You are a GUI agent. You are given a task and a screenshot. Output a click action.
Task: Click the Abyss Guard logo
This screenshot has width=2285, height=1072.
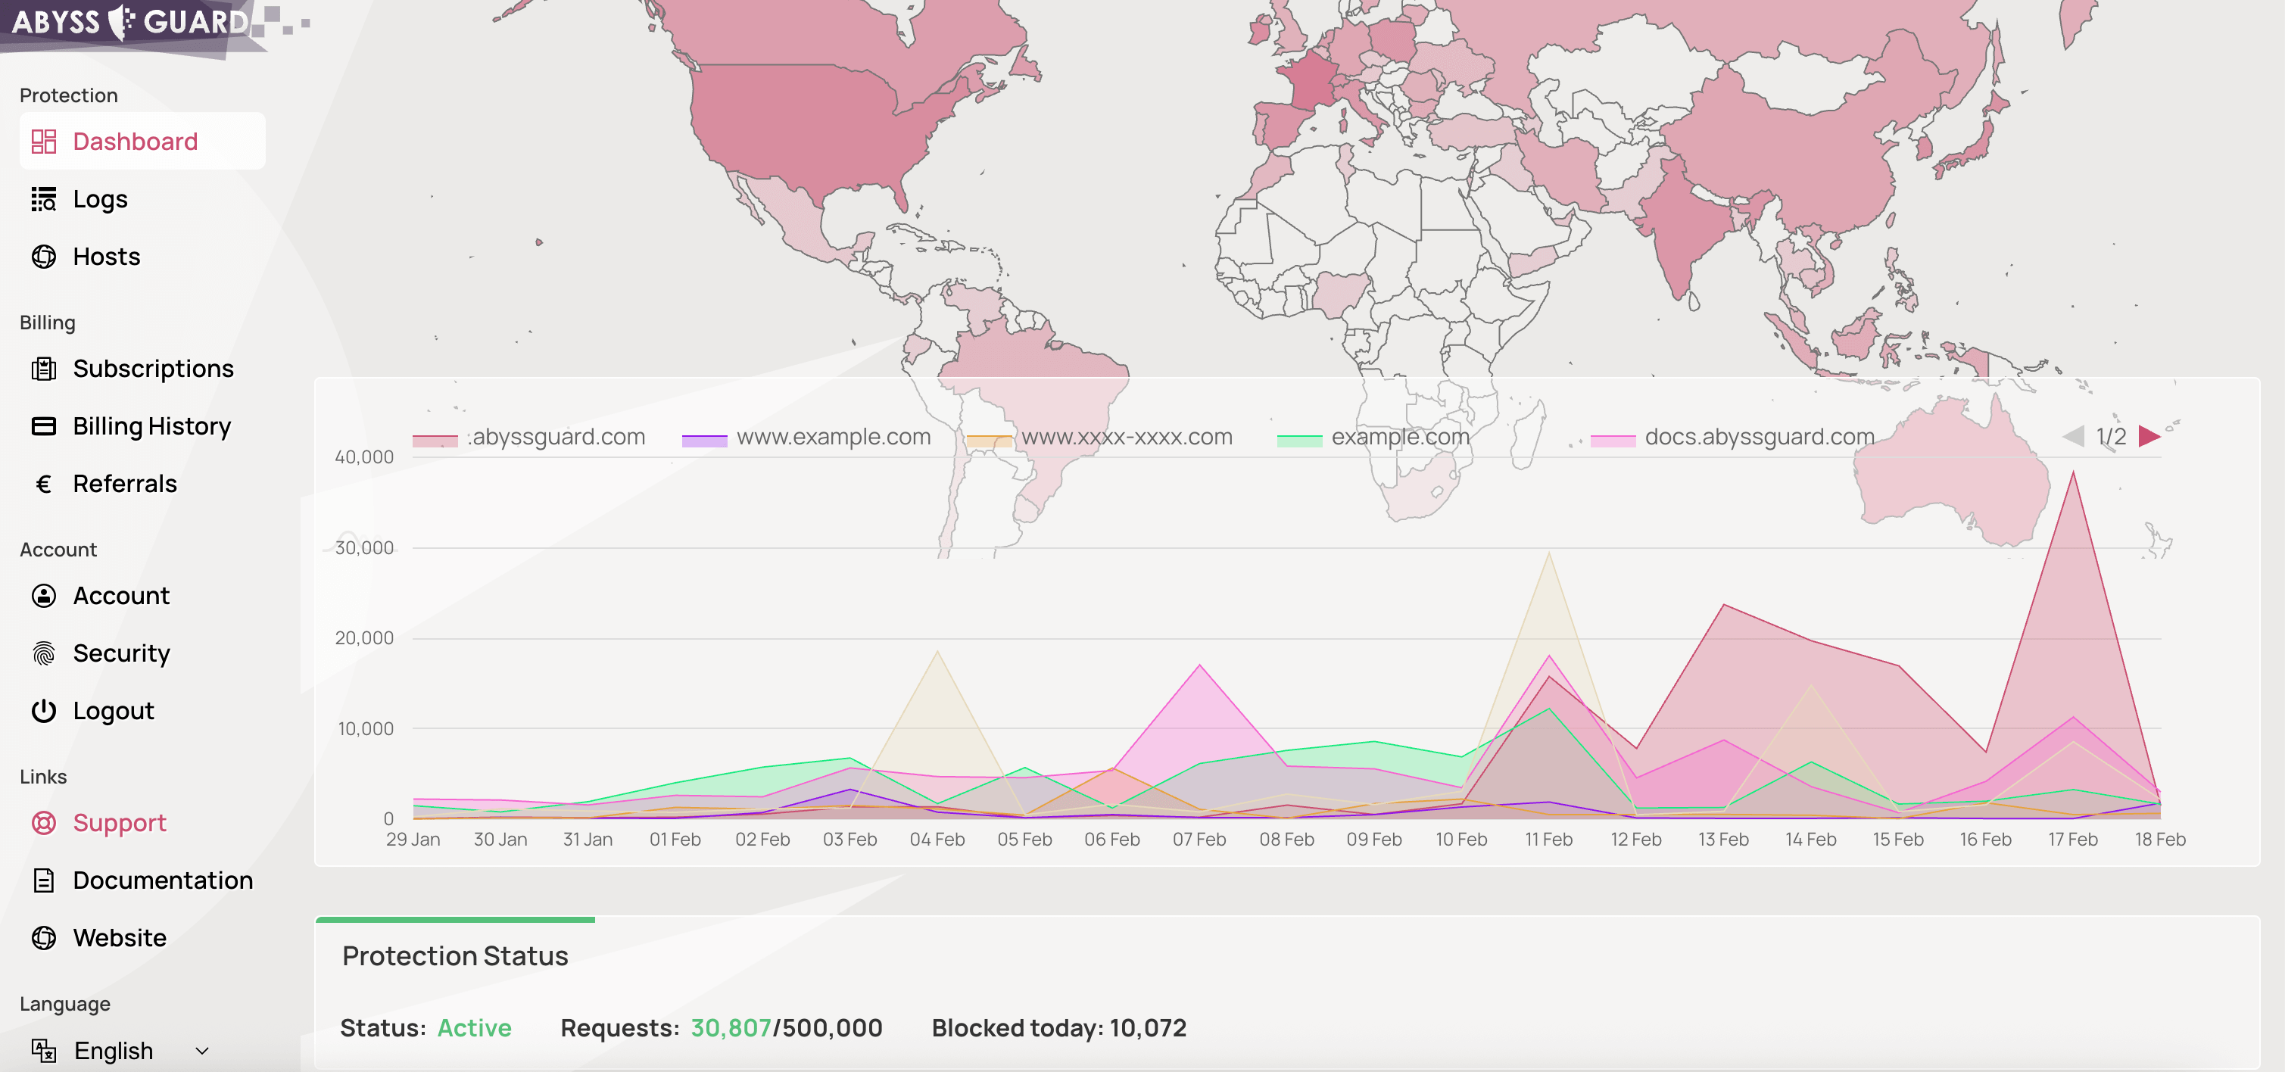coord(131,22)
